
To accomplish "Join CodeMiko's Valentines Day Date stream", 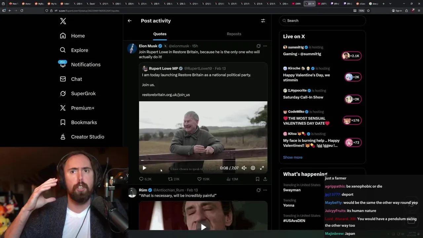I will click(306, 121).
